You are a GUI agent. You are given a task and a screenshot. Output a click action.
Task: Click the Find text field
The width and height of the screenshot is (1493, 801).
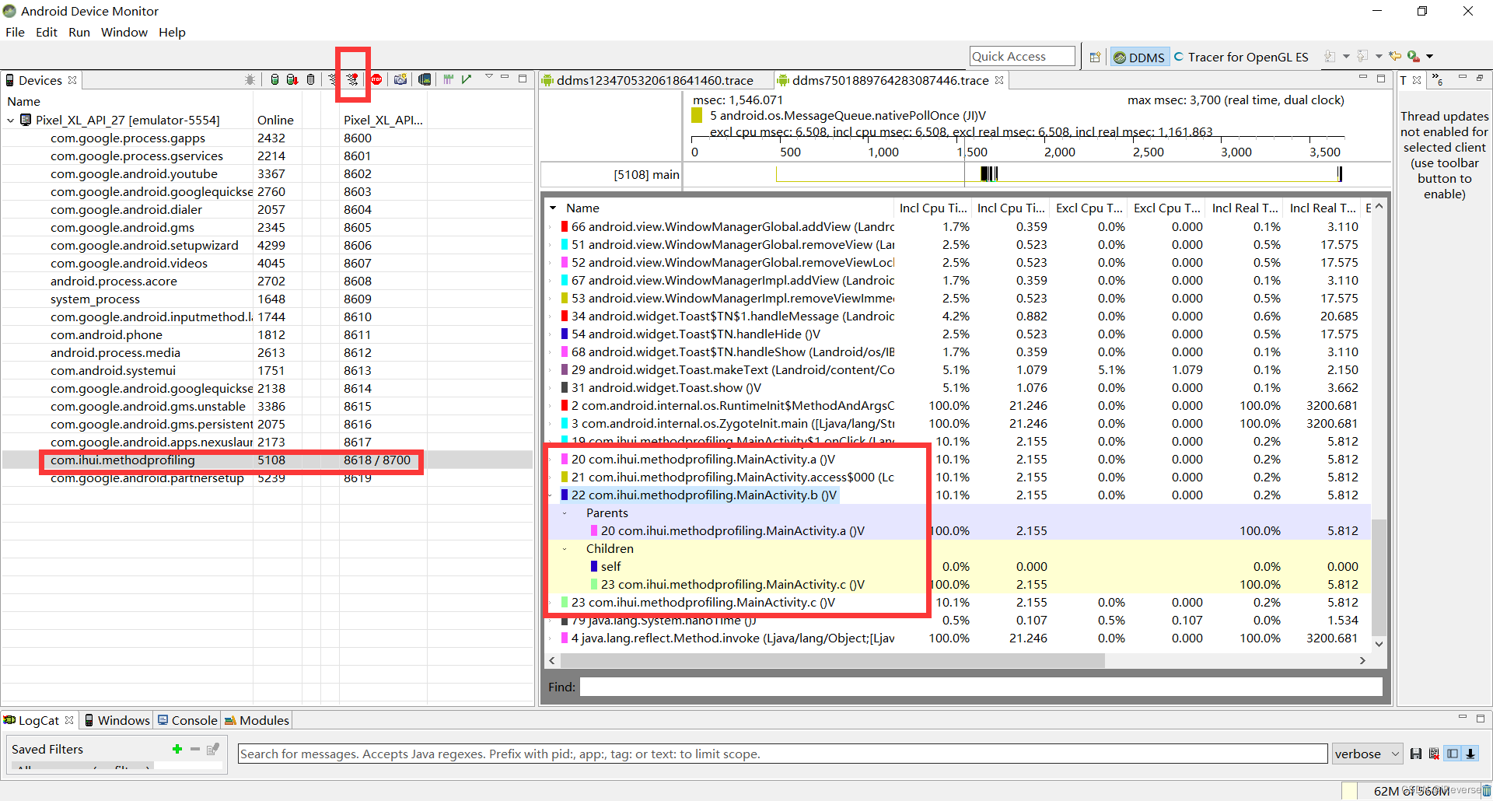point(981,687)
